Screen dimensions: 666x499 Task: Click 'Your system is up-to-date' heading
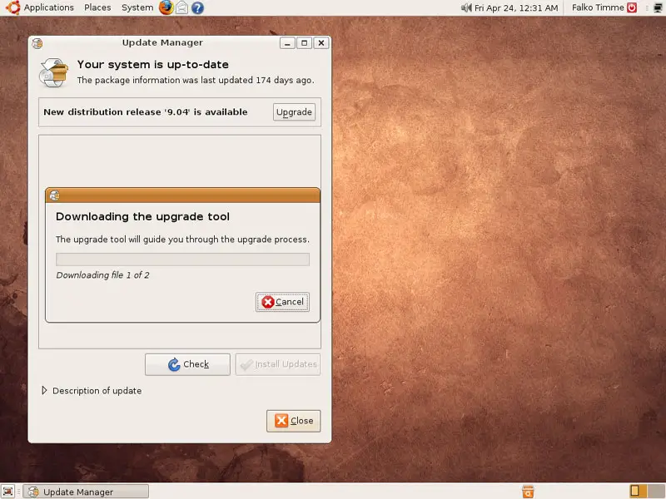tap(153, 65)
